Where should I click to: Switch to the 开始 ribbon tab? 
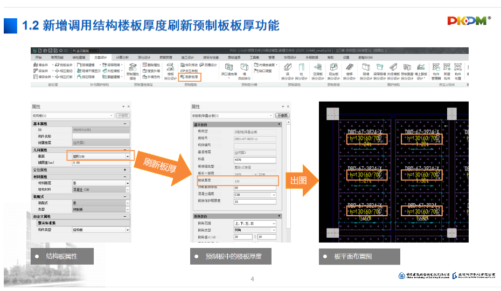(38, 58)
